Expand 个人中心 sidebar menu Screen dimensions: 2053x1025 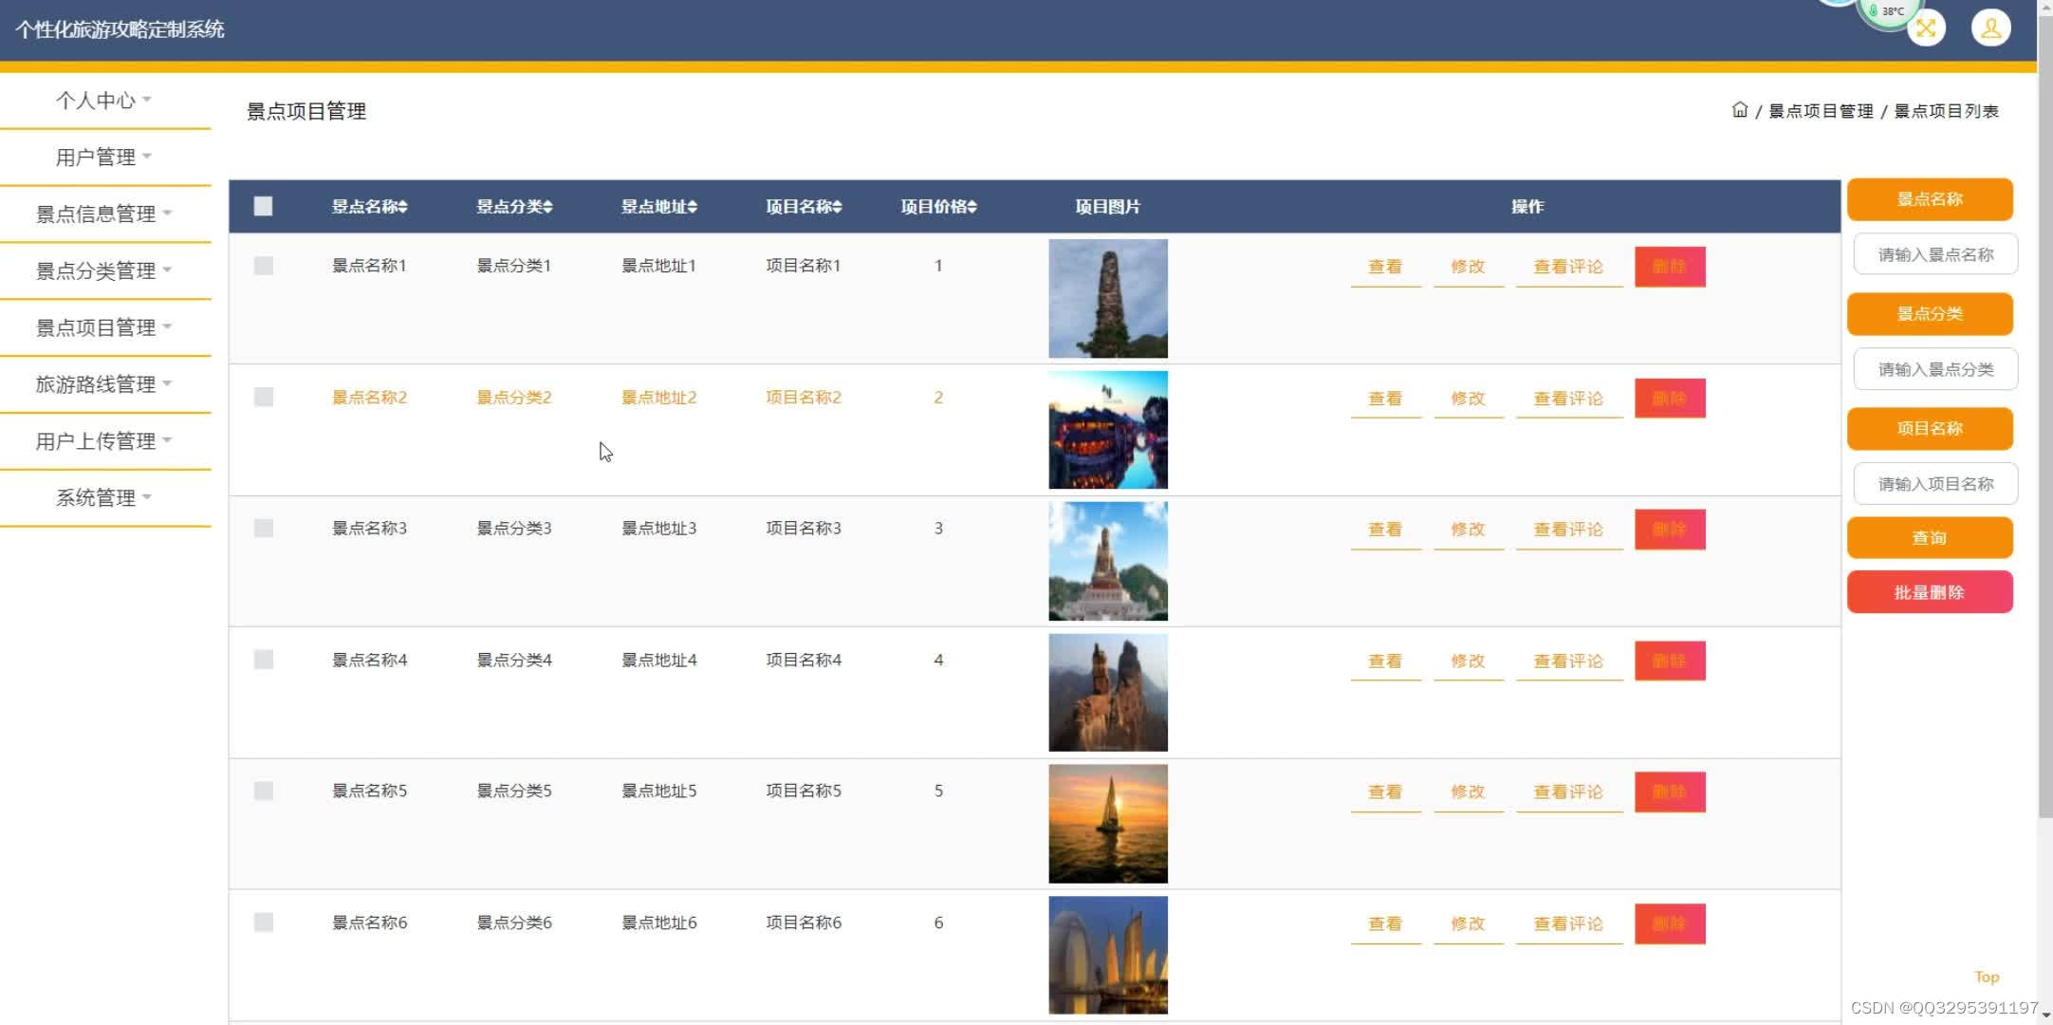[x=104, y=101]
